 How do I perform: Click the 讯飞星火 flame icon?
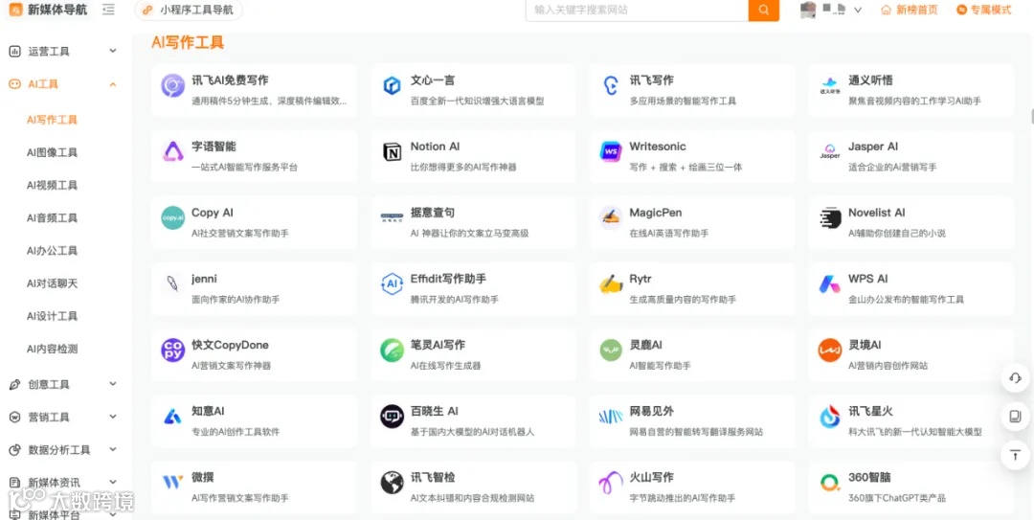[x=829, y=417]
